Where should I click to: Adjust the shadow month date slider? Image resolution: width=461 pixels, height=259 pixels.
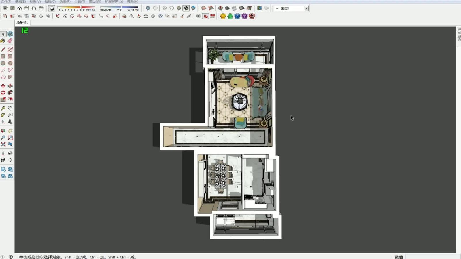(76, 7)
